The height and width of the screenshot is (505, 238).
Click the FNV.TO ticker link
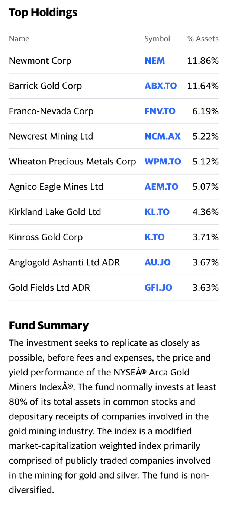160,111
